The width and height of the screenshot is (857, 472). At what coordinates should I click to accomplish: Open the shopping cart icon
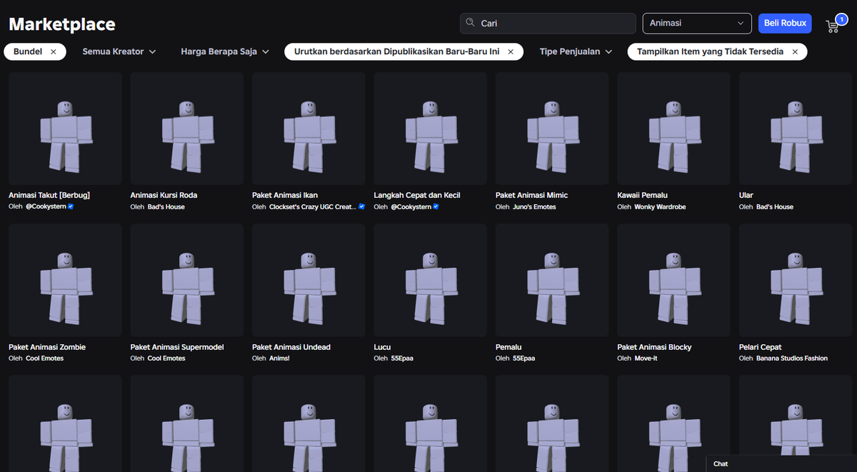point(833,25)
